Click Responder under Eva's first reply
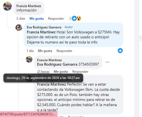Image resolution: width=142 pixels, height=117 pixels. click(x=64, y=51)
